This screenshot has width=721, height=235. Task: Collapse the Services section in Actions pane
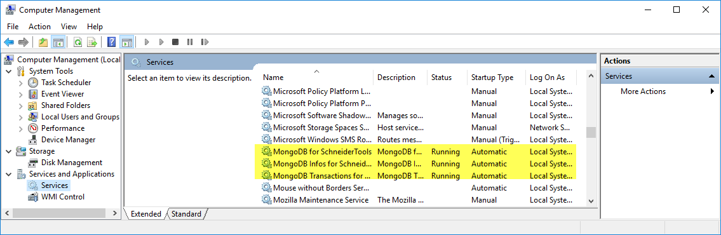tap(711, 76)
